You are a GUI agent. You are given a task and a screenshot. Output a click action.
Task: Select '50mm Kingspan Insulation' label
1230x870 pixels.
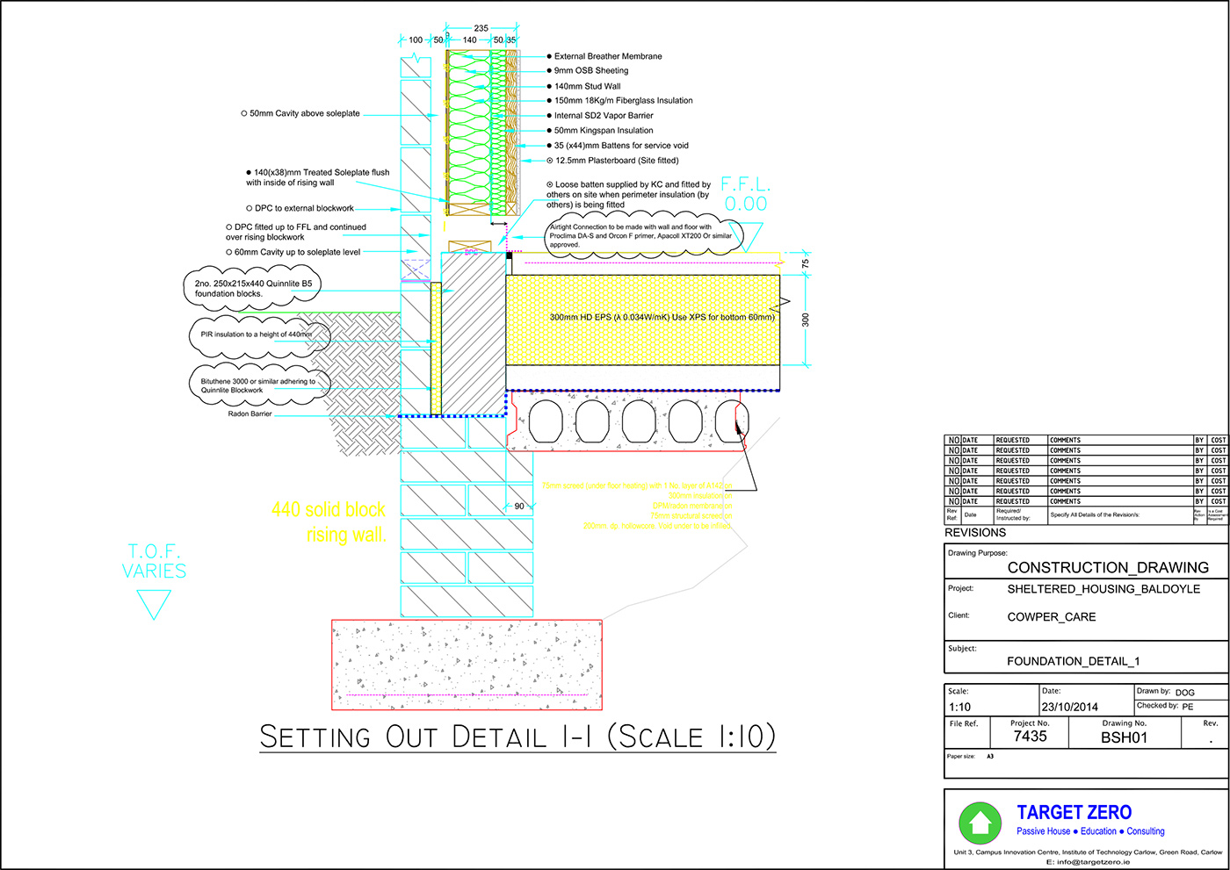[x=604, y=131]
